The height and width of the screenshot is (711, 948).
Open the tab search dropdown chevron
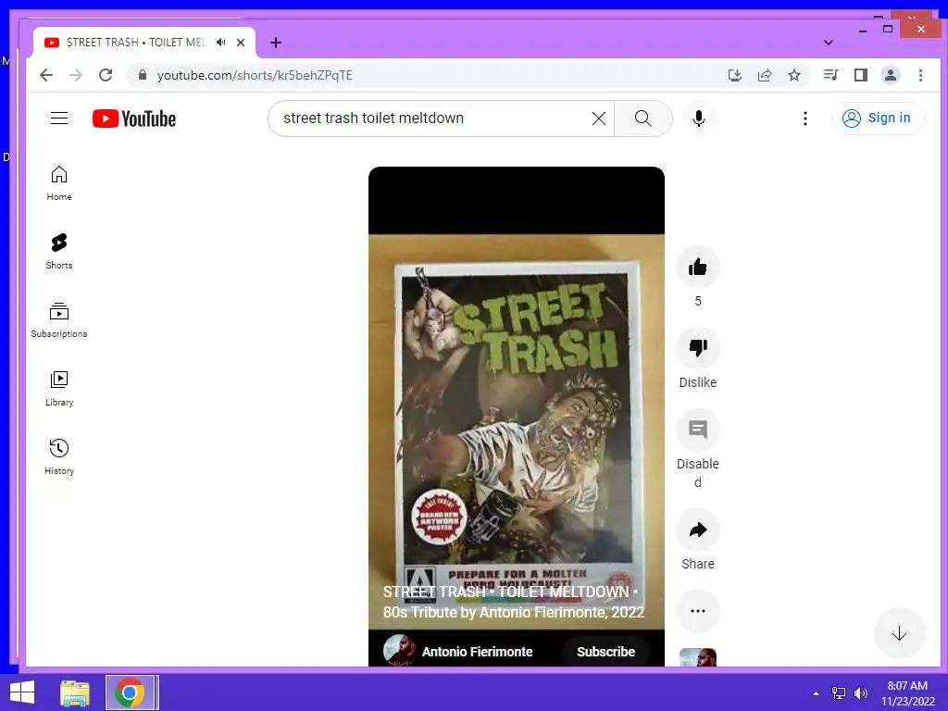coord(829,43)
